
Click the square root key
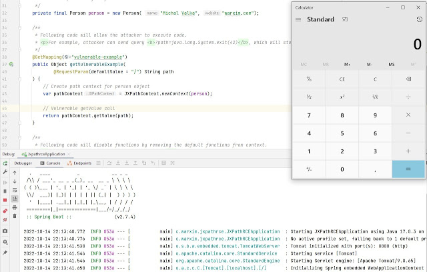tap(375, 97)
